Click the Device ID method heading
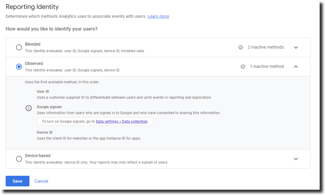The image size is (325, 195). point(45,132)
